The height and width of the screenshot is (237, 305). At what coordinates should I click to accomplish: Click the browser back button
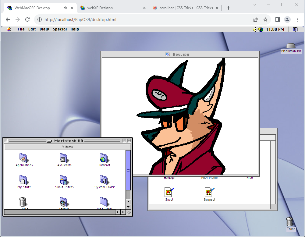pyautogui.click(x=8, y=19)
